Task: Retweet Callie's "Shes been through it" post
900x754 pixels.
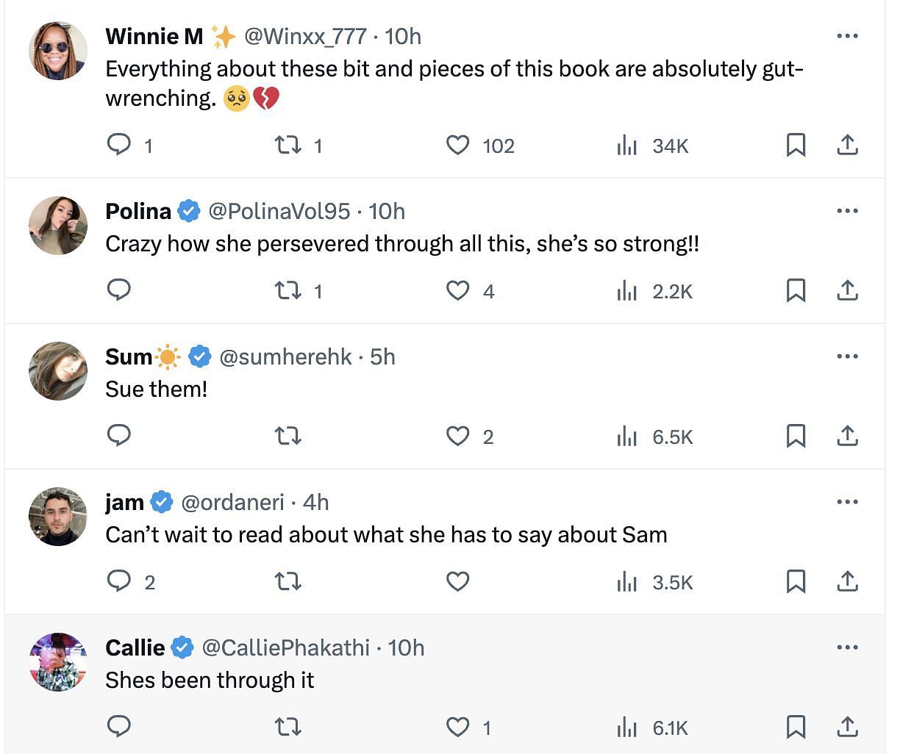Action: 287,728
